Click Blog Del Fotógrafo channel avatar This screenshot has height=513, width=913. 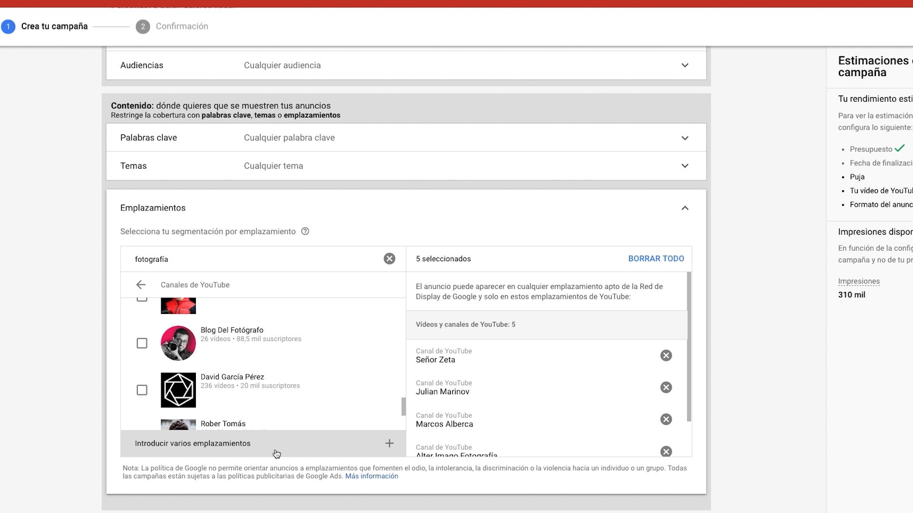[x=178, y=343]
